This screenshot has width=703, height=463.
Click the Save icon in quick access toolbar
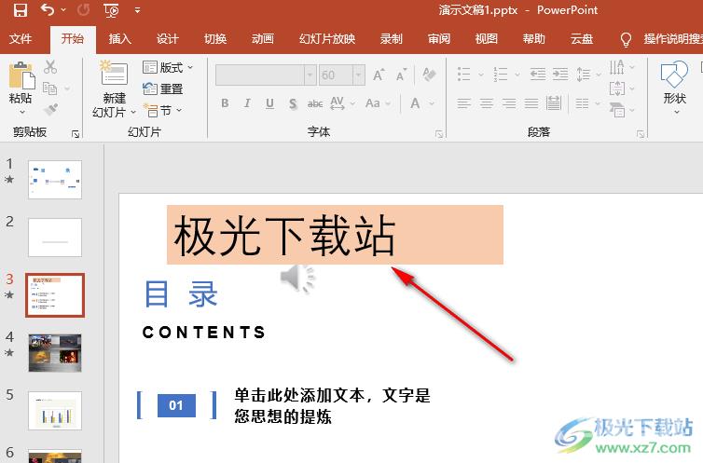pyautogui.click(x=21, y=10)
